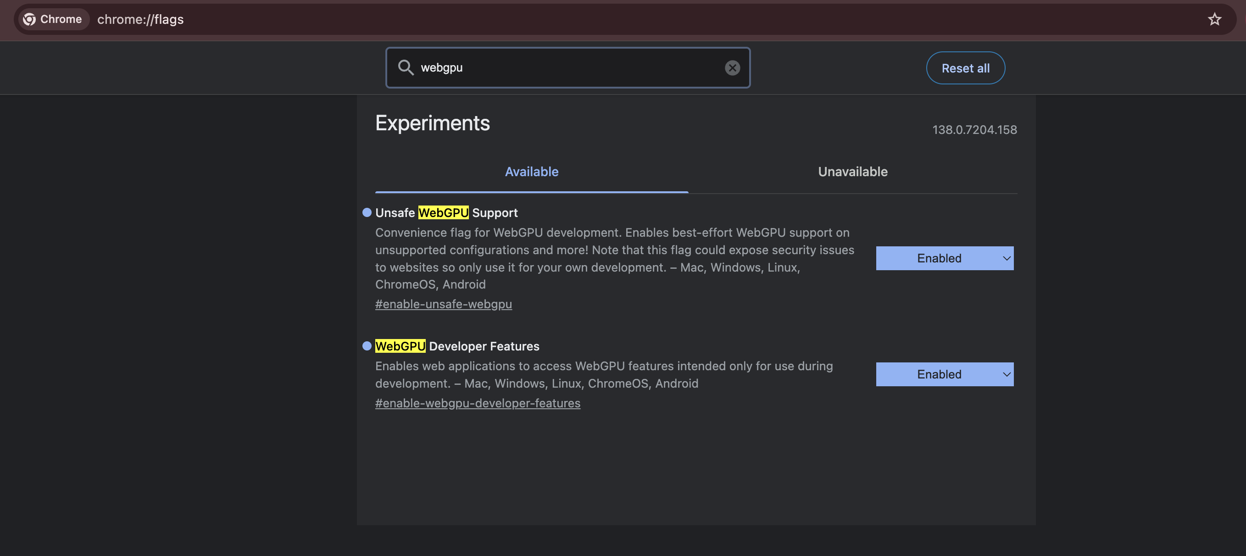Click the WebGPU Developer Features title
Screen dimensions: 1246x556
456,346
